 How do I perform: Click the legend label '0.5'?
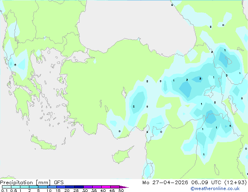(x=13, y=190)
